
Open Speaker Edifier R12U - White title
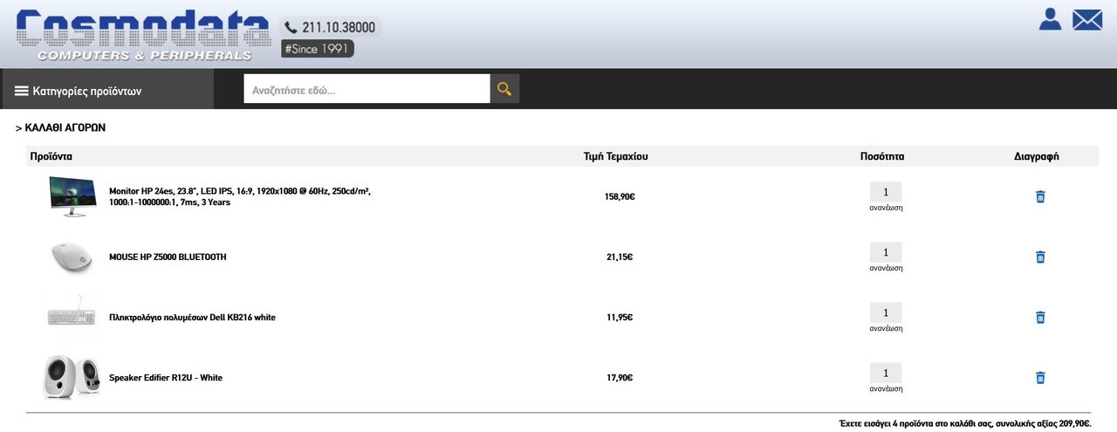[166, 378]
